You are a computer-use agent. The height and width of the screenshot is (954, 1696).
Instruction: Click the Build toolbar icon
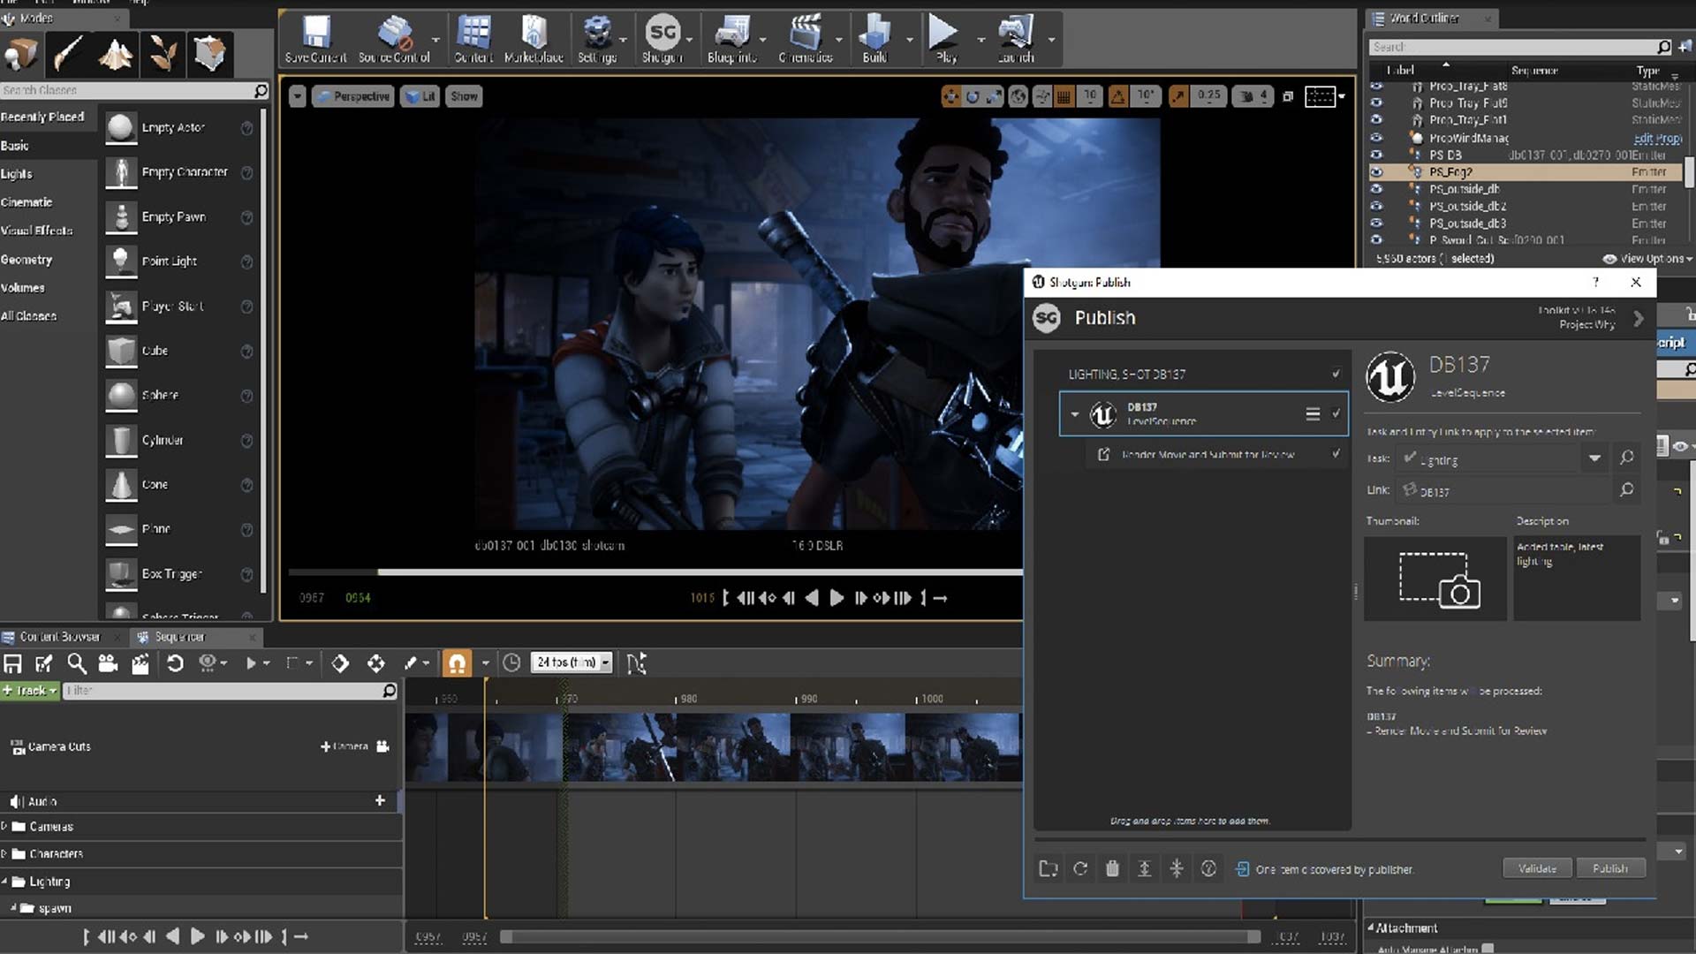(x=874, y=40)
